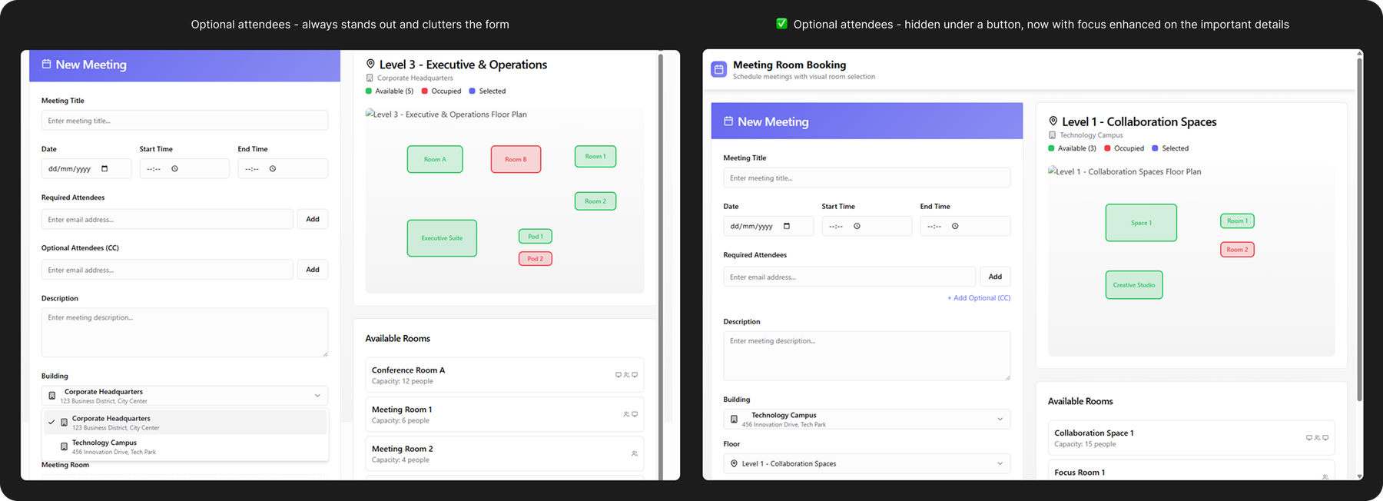Click the pin icon inside the Floor dropdown

coord(734,463)
